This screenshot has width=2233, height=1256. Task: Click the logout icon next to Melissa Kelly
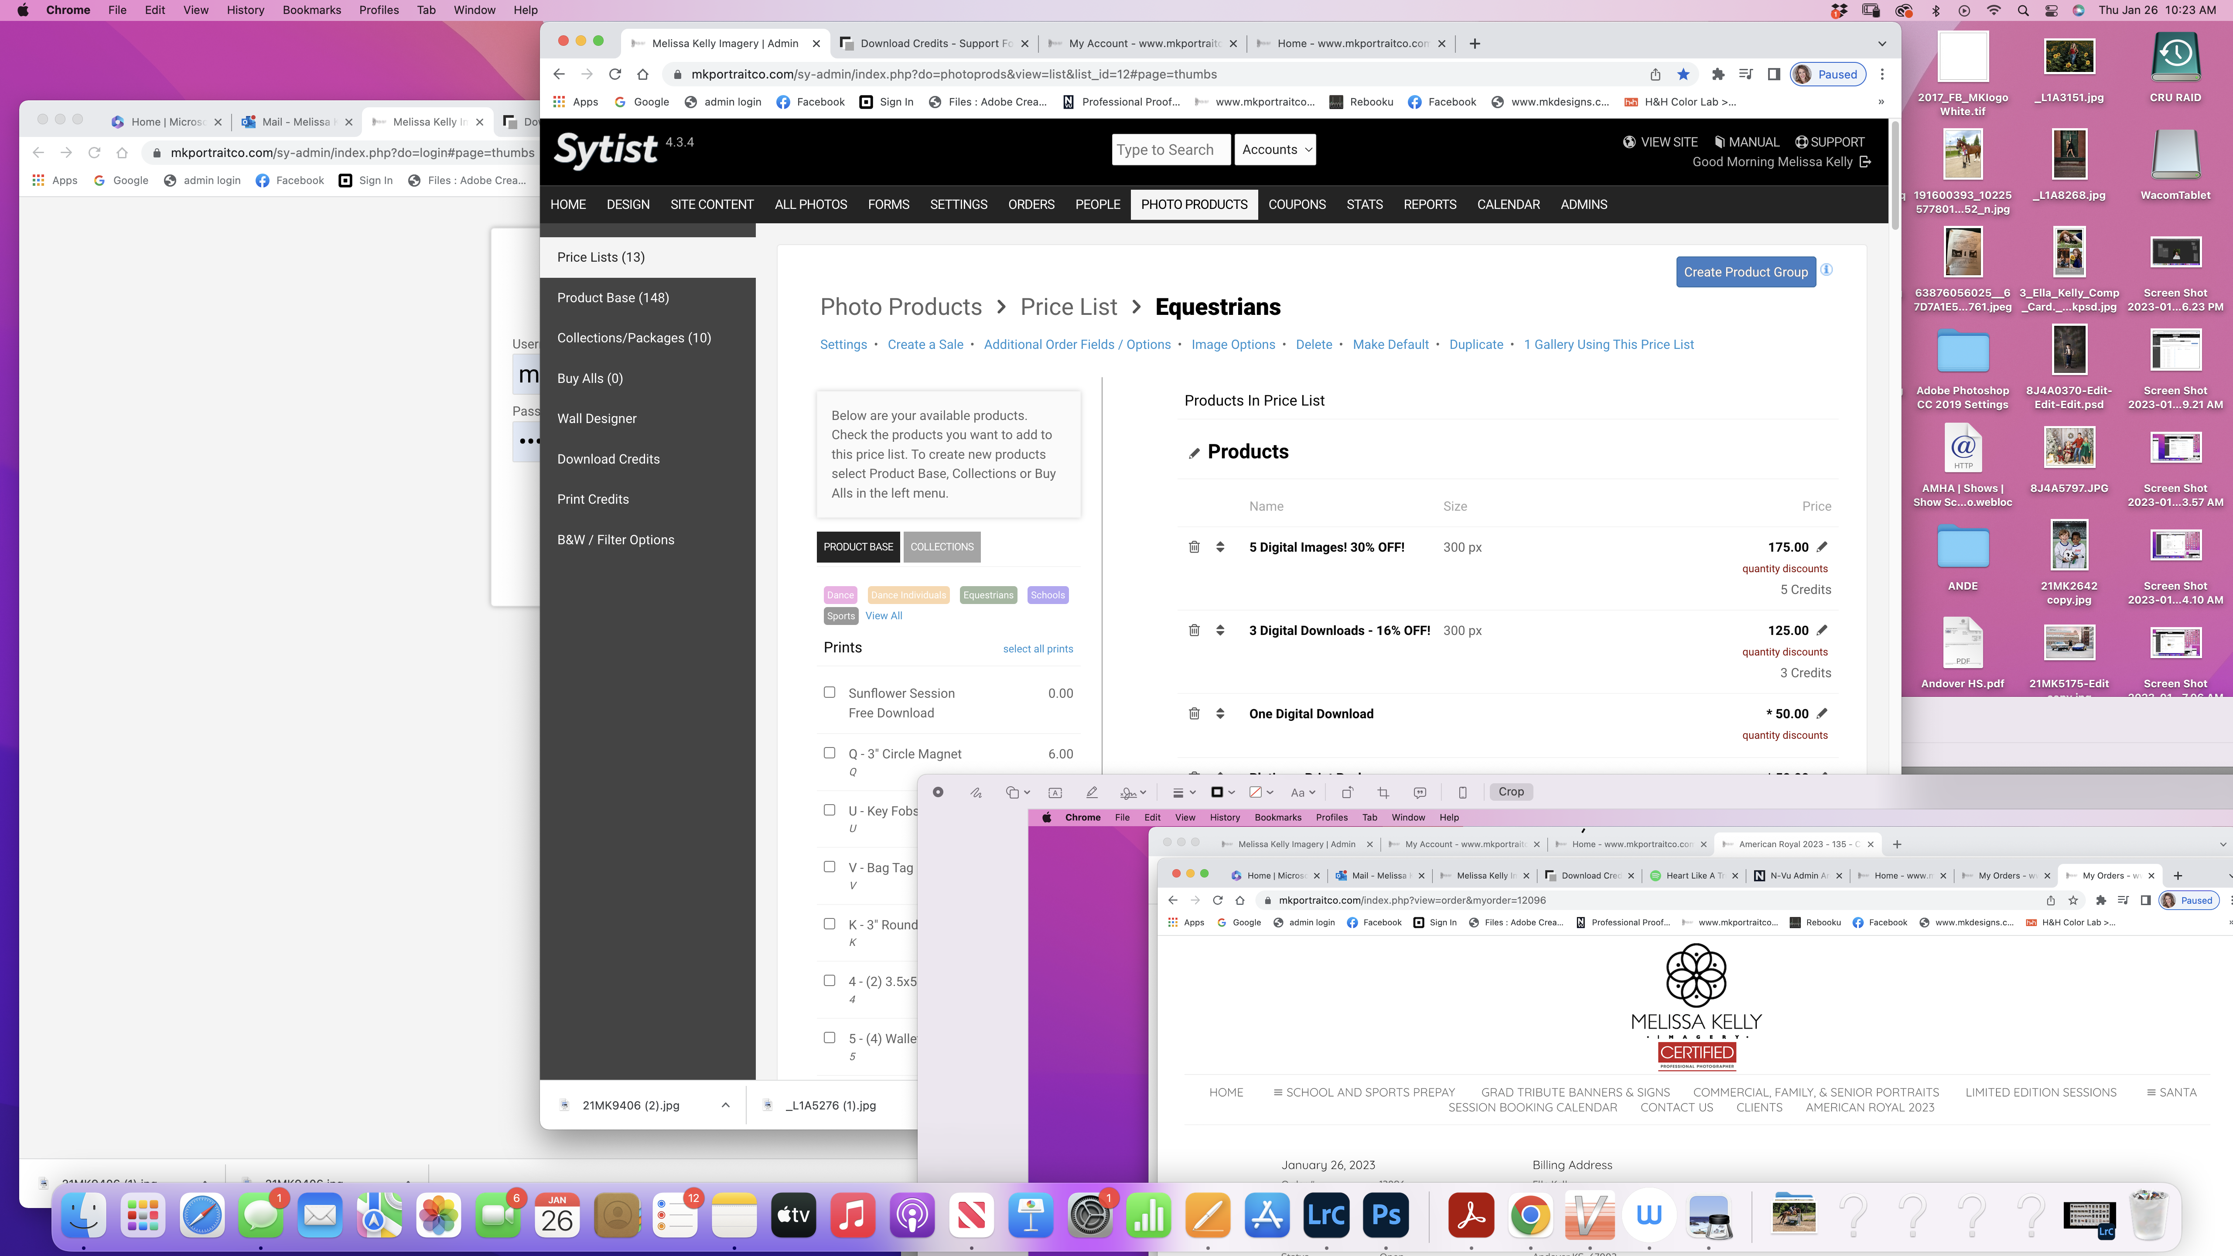click(x=1865, y=162)
